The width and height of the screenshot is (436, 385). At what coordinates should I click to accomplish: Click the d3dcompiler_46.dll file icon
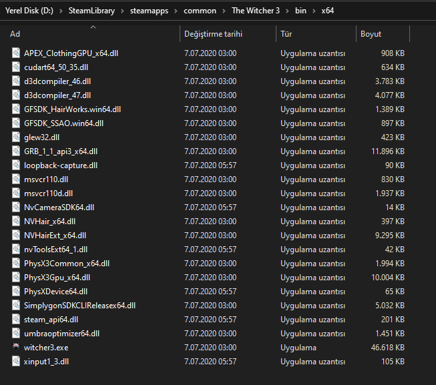(16, 81)
